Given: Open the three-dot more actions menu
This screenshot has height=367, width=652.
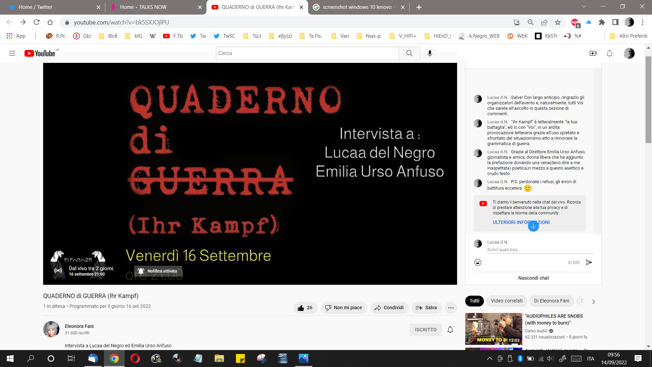Looking at the screenshot, I should (x=451, y=308).
